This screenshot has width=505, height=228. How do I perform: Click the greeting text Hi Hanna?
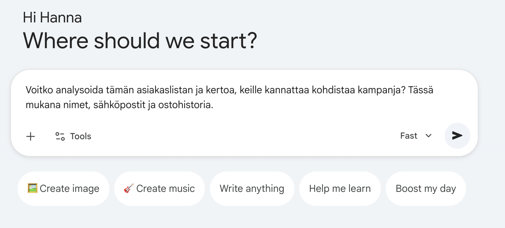[52, 17]
